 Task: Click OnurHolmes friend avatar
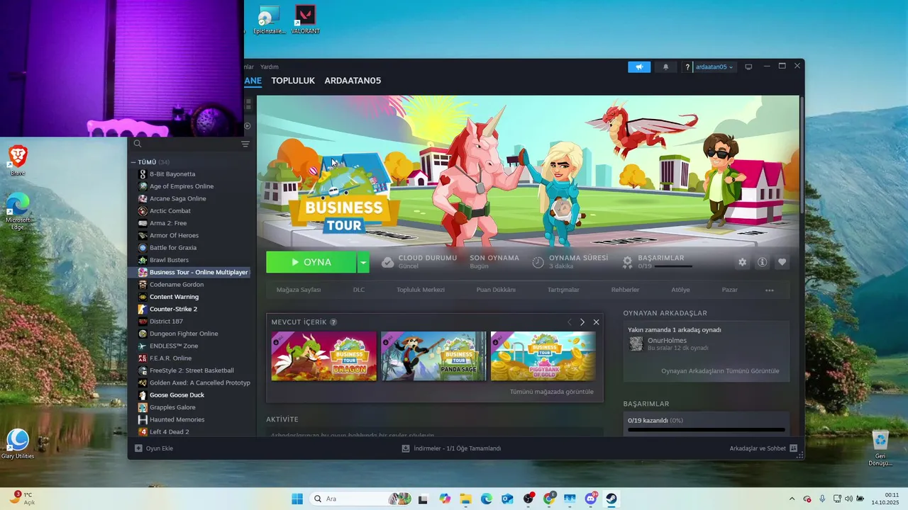[x=636, y=344]
